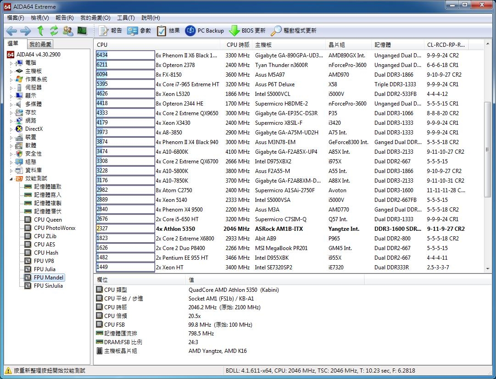Click the Forward arrow toolbar icon

[25, 31]
